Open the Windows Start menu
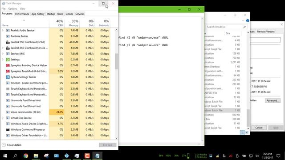The image size is (285, 160). point(5,156)
